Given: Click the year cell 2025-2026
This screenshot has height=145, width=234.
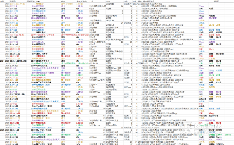Looking at the screenshot, I should pyautogui.click(x=5, y=130).
